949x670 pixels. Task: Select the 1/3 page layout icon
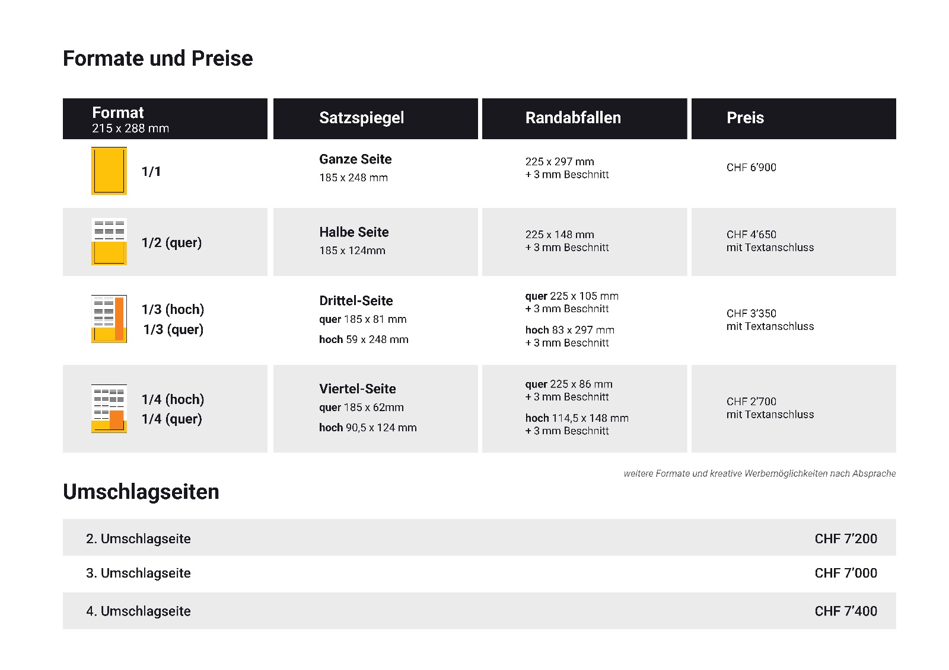109,319
